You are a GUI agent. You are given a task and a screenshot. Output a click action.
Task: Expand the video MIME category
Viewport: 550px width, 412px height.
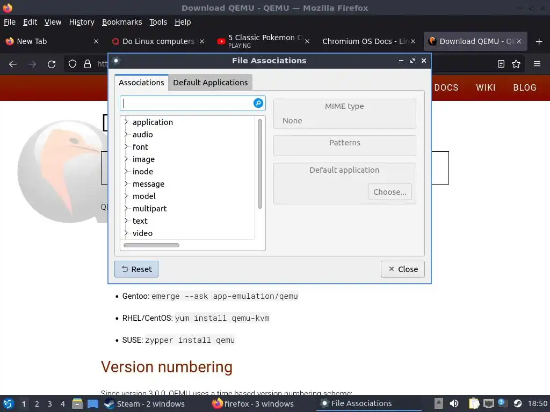126,233
